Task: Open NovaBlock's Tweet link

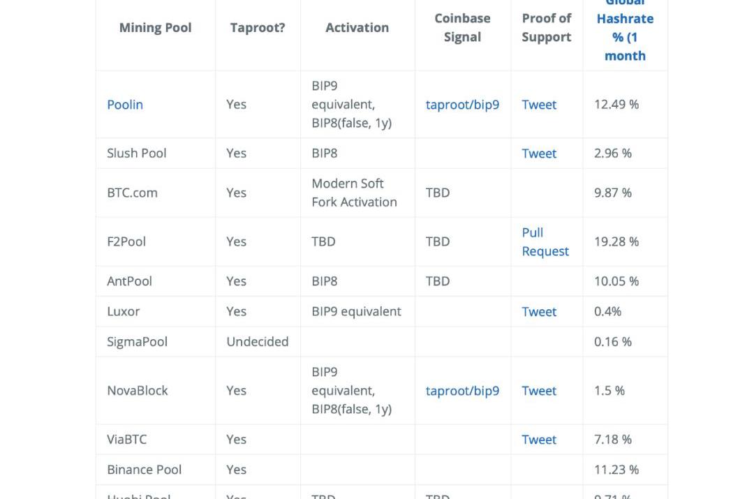Action: pyautogui.click(x=539, y=391)
